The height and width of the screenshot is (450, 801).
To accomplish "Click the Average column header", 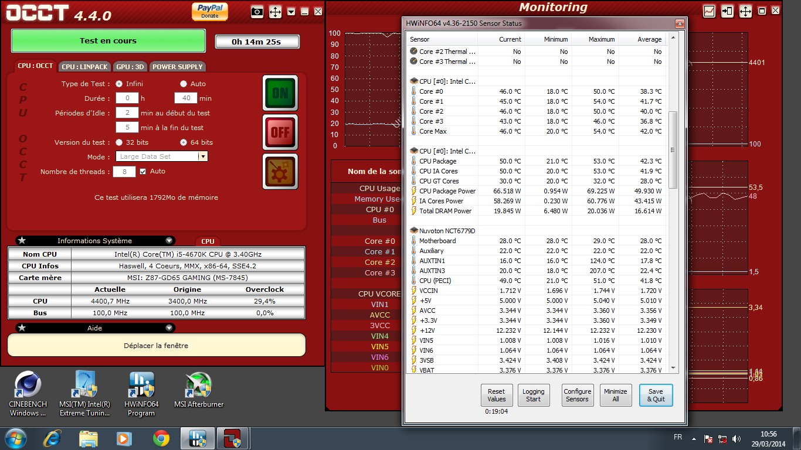I will [642, 39].
